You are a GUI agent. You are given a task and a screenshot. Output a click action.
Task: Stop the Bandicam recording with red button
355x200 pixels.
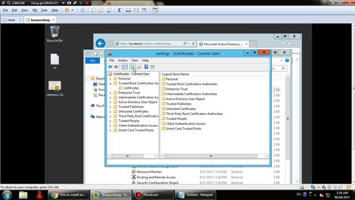pyautogui.click(x=87, y=3)
